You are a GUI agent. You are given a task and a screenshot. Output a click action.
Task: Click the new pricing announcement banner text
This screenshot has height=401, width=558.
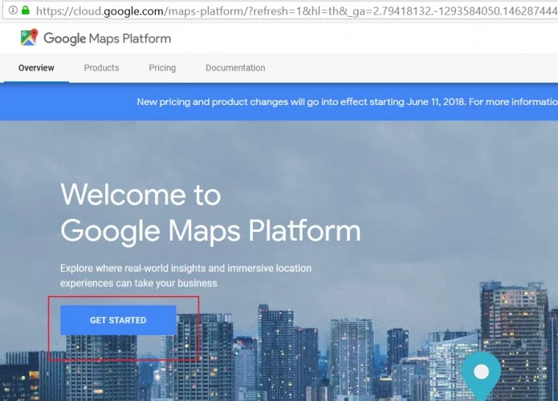click(x=301, y=102)
